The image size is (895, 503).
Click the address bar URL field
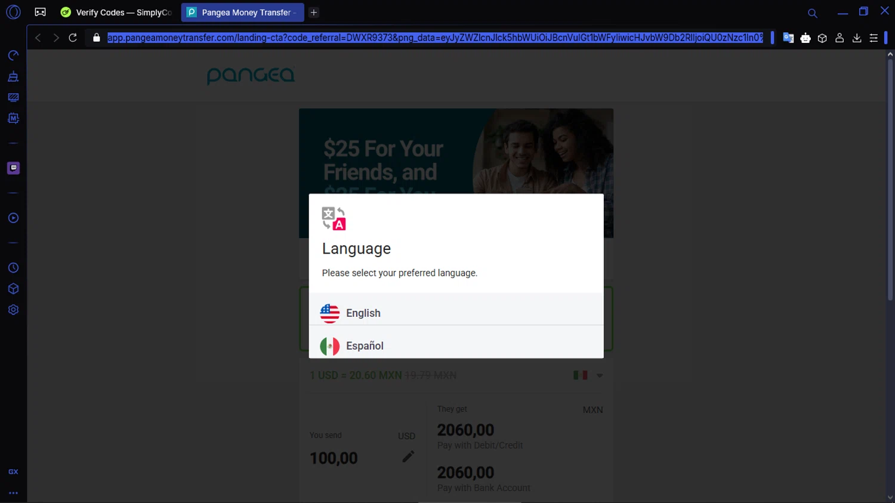[x=435, y=38]
